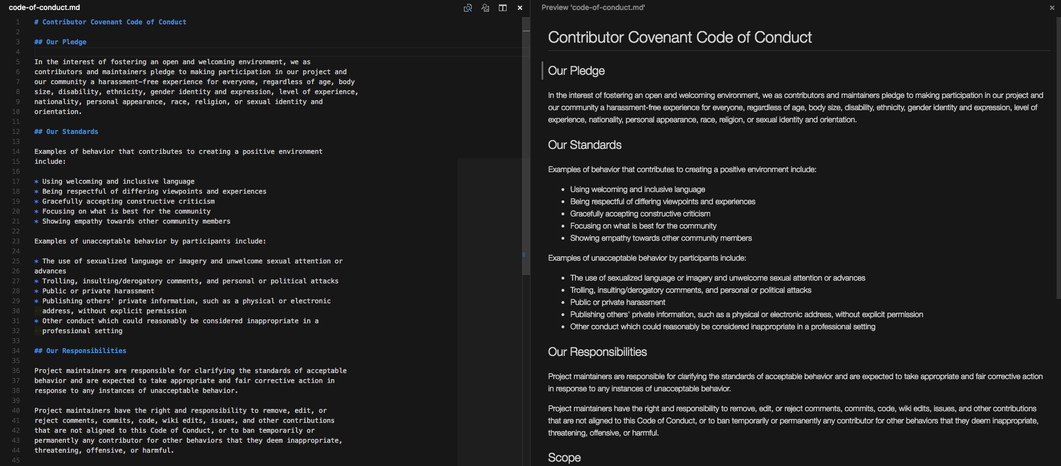Image resolution: width=1061 pixels, height=466 pixels.
Task: Close the Preview 'code-of-conduct.md' pane
Action: tap(1052, 8)
